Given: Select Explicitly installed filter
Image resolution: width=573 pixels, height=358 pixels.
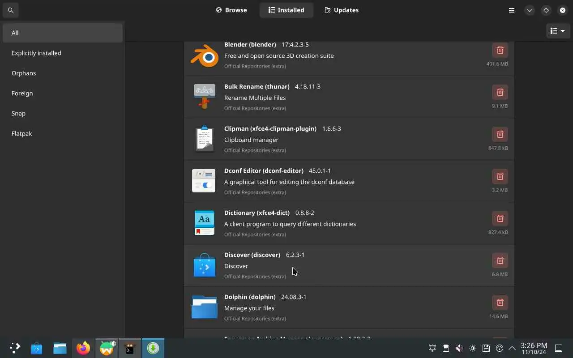Looking at the screenshot, I should pyautogui.click(x=63, y=53).
